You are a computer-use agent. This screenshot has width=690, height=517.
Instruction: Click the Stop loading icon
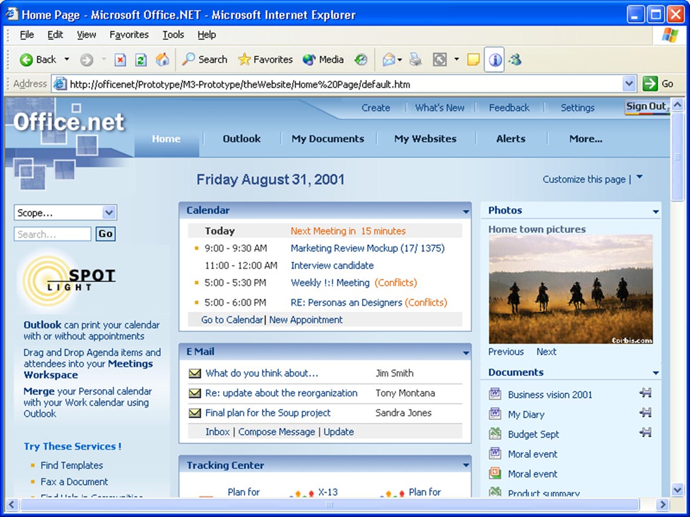[x=120, y=60]
